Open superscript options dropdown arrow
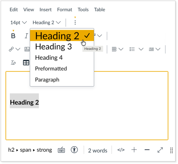178x164 pixels. pos(100,36)
